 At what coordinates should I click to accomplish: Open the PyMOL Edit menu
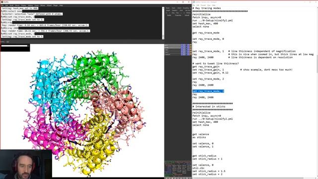tap(6, 5)
